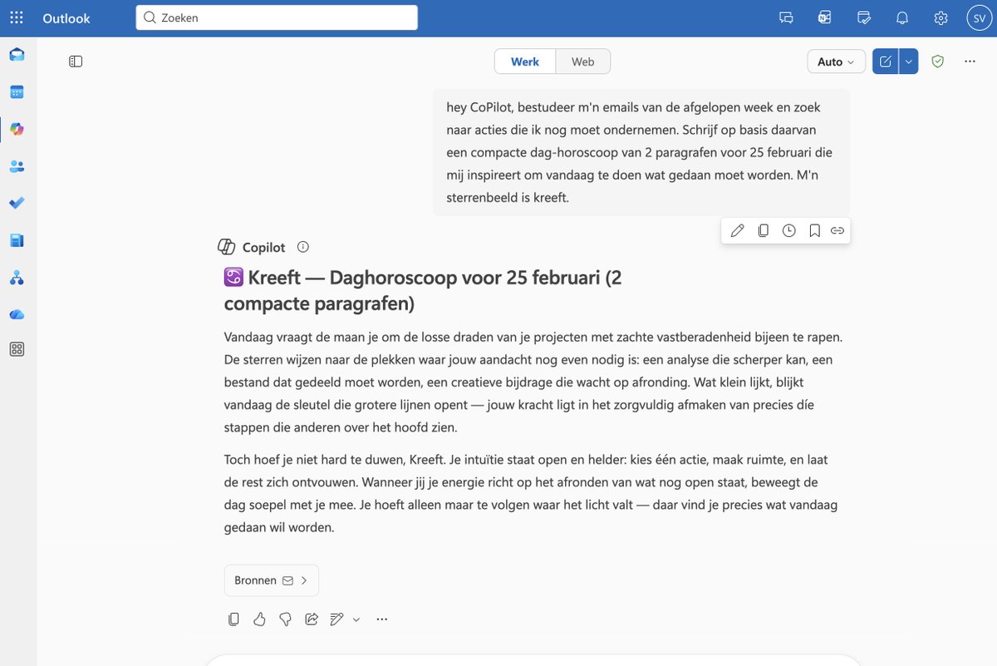Switch to the Web tab
The width and height of the screenshot is (997, 666).
coord(582,61)
